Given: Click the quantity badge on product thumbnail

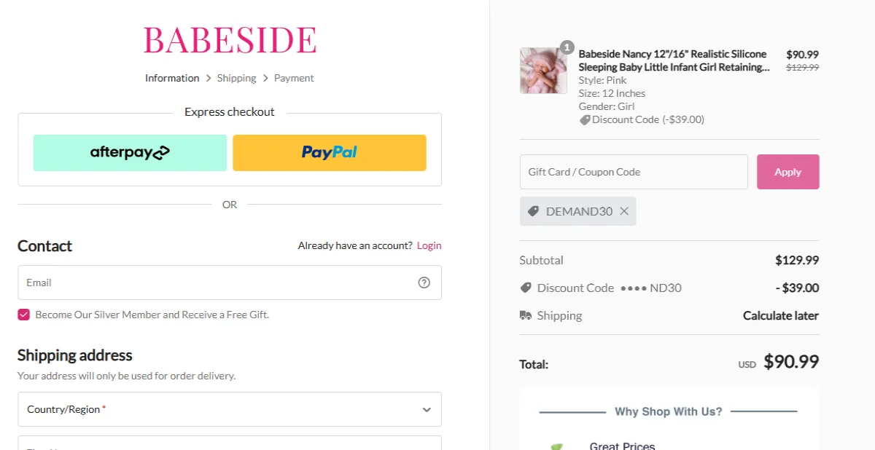Looking at the screenshot, I should click(567, 47).
